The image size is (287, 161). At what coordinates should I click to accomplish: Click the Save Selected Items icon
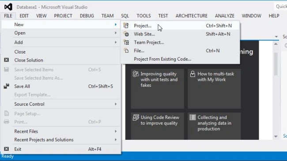tap(7, 69)
